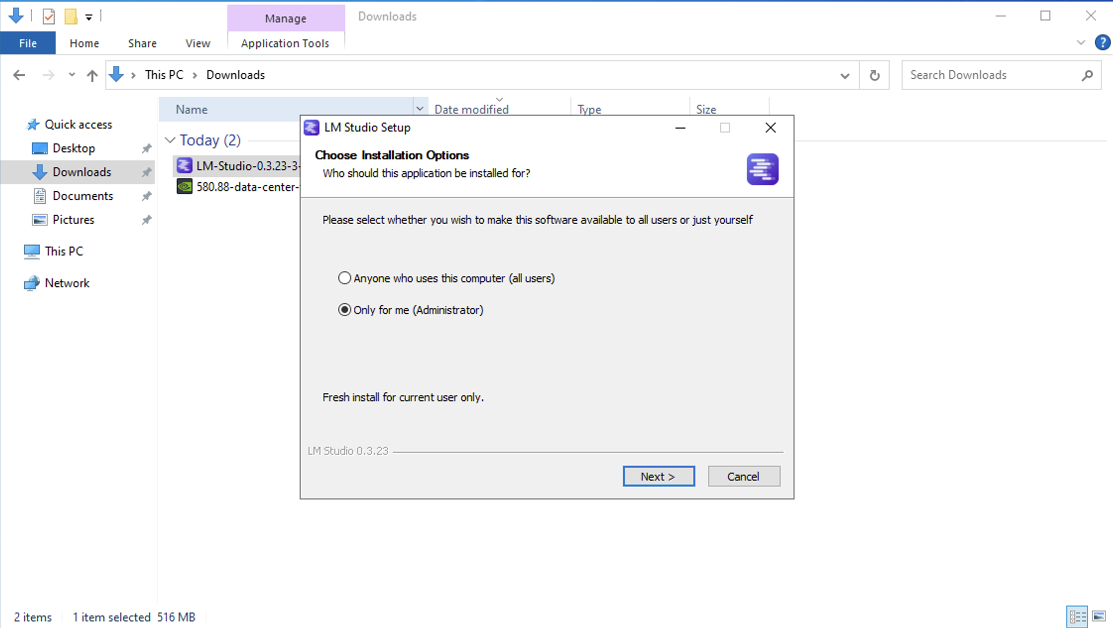Open the Name column filter dropdown

(x=420, y=109)
